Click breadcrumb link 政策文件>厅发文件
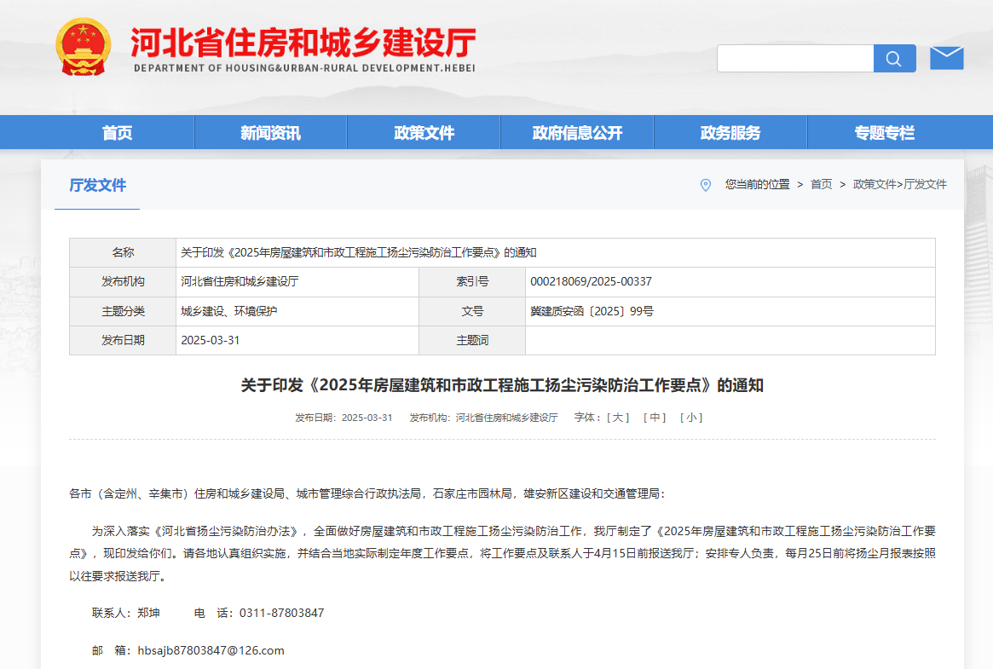The height and width of the screenshot is (669, 993). [899, 184]
